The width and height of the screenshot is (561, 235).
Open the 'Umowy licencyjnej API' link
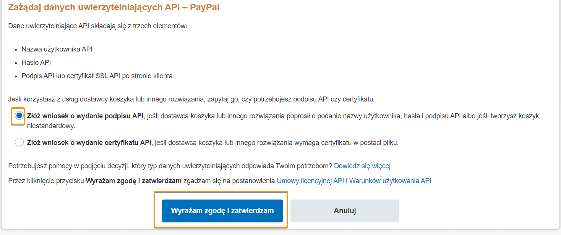click(310, 181)
